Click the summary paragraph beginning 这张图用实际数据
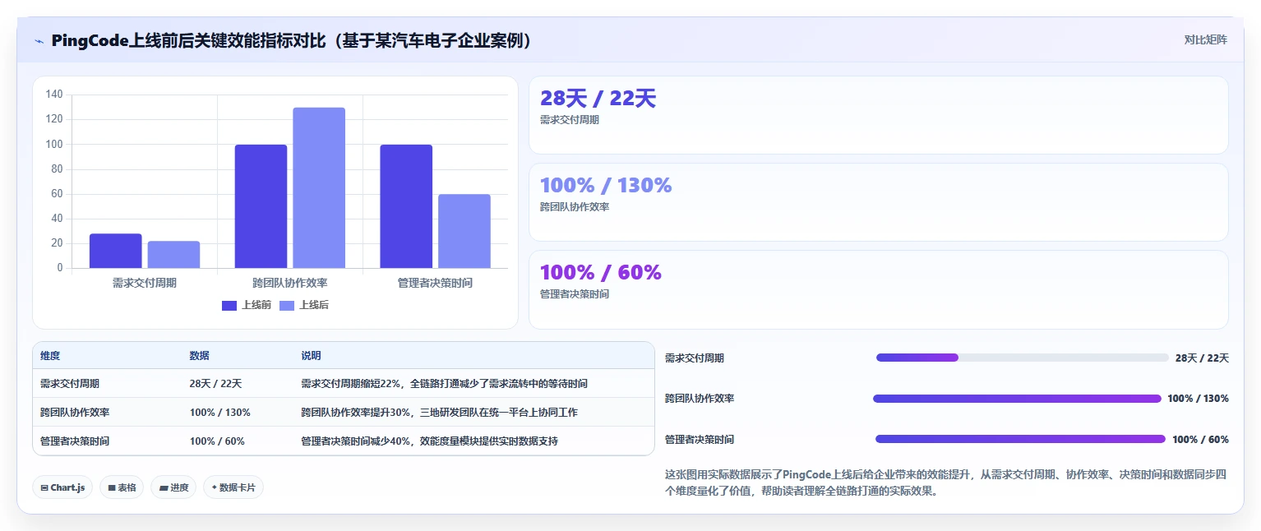Screen dimensions: 1261x531 coord(945,483)
